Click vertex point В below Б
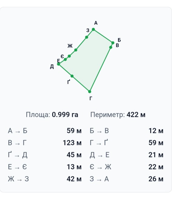Image resolution: width=172 pixels, height=204 pixels. click(111, 47)
